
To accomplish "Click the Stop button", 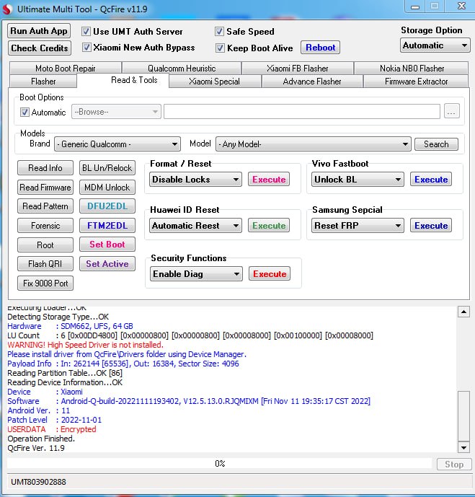I will 454,465.
